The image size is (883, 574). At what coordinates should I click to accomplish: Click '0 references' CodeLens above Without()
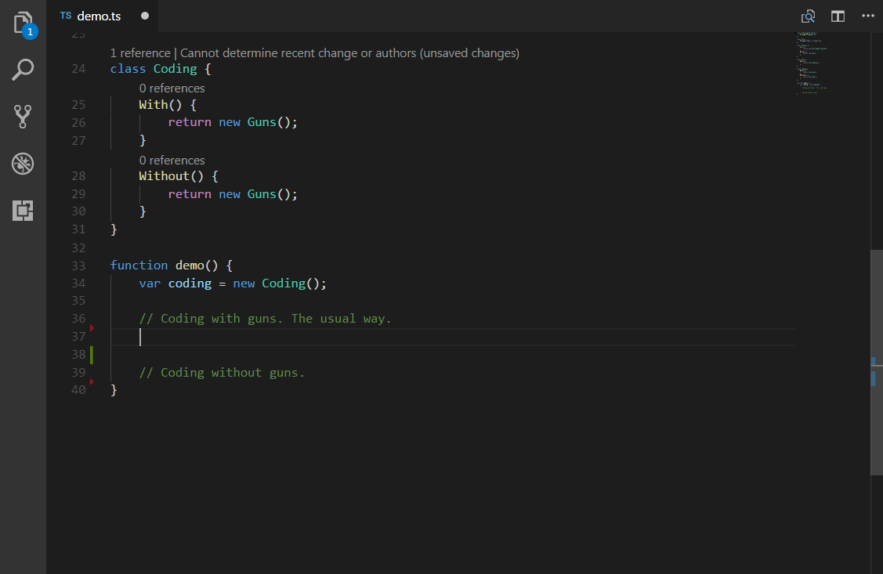tap(172, 161)
